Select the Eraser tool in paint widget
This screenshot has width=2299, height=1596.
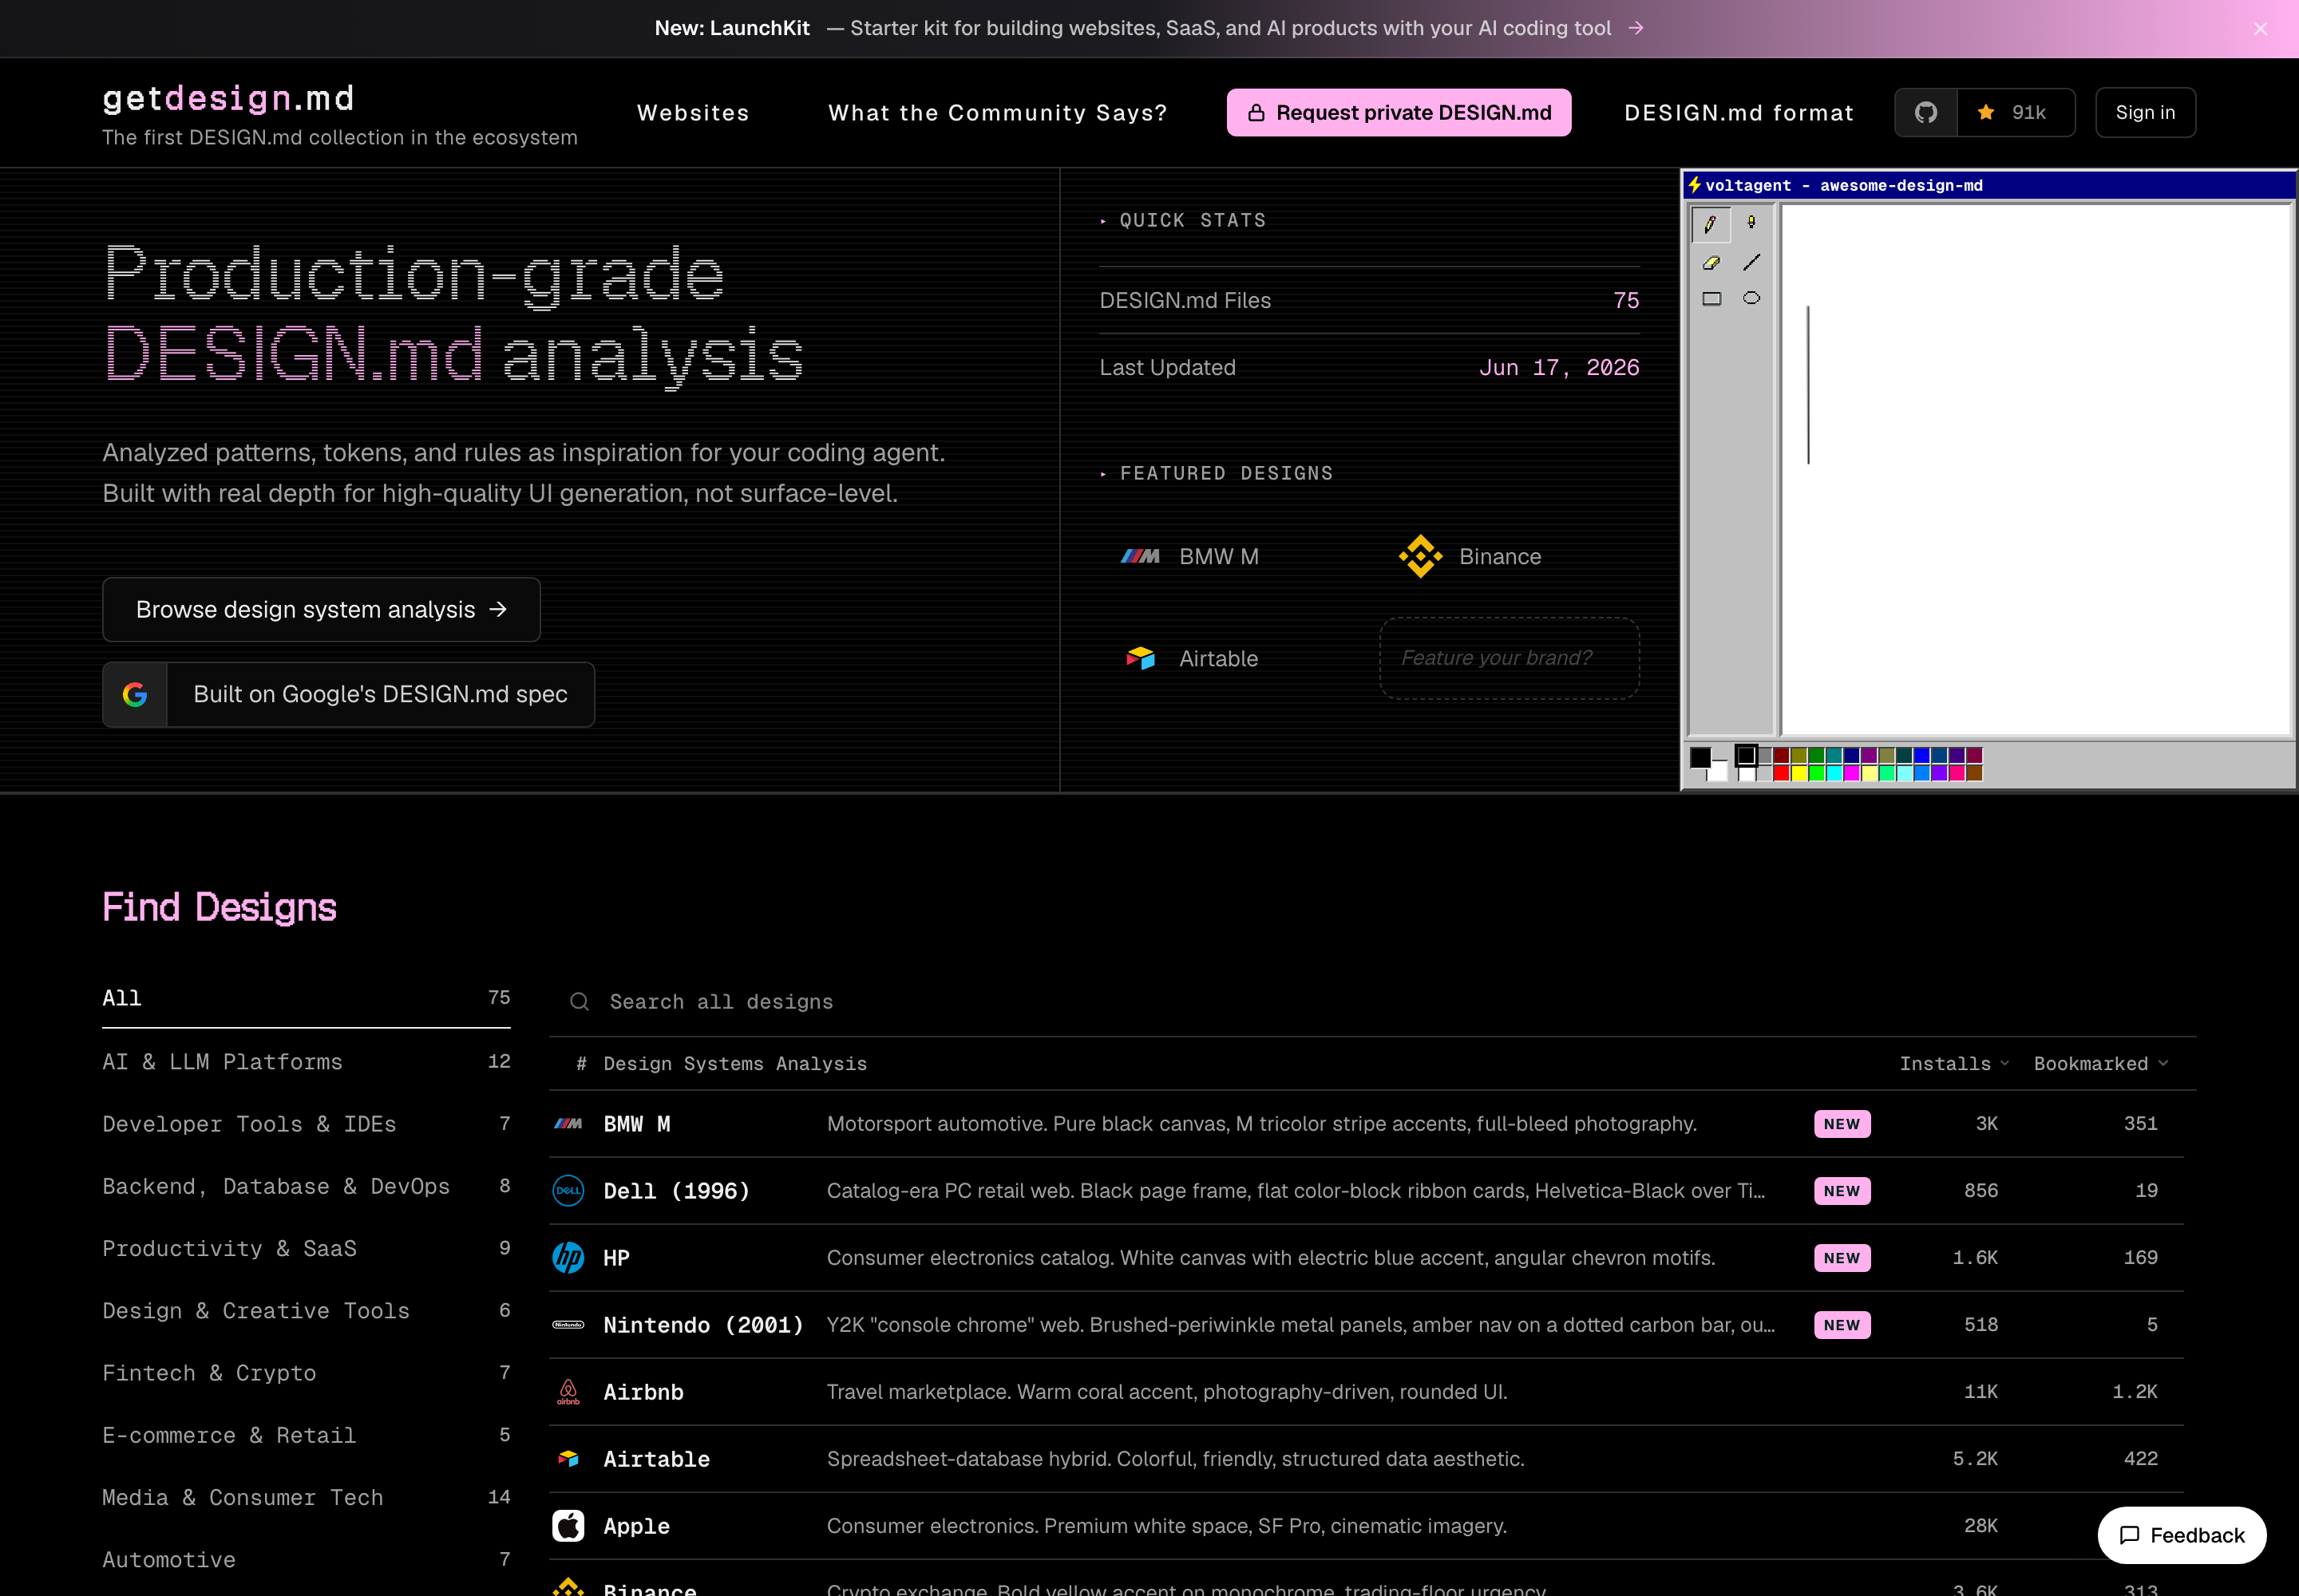click(x=1711, y=262)
